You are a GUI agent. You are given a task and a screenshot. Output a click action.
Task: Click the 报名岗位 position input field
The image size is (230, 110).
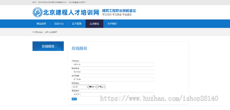pos(113,94)
